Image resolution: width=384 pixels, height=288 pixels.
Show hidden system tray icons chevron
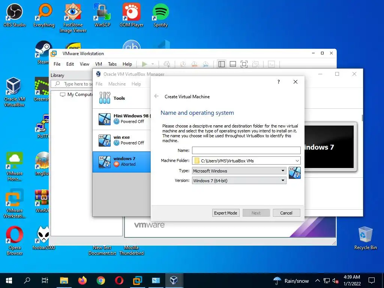[317, 280]
